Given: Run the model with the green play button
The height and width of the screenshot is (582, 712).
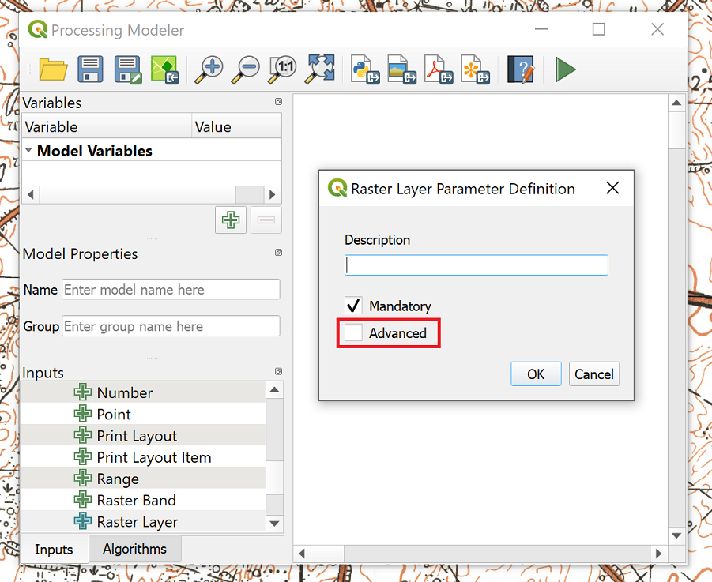Looking at the screenshot, I should pos(565,69).
